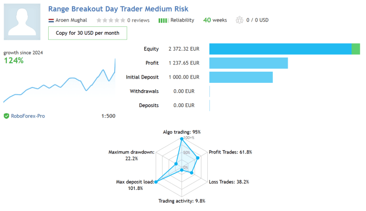Open the 0 reviews link
This screenshot has height=211, width=366.
(138, 20)
